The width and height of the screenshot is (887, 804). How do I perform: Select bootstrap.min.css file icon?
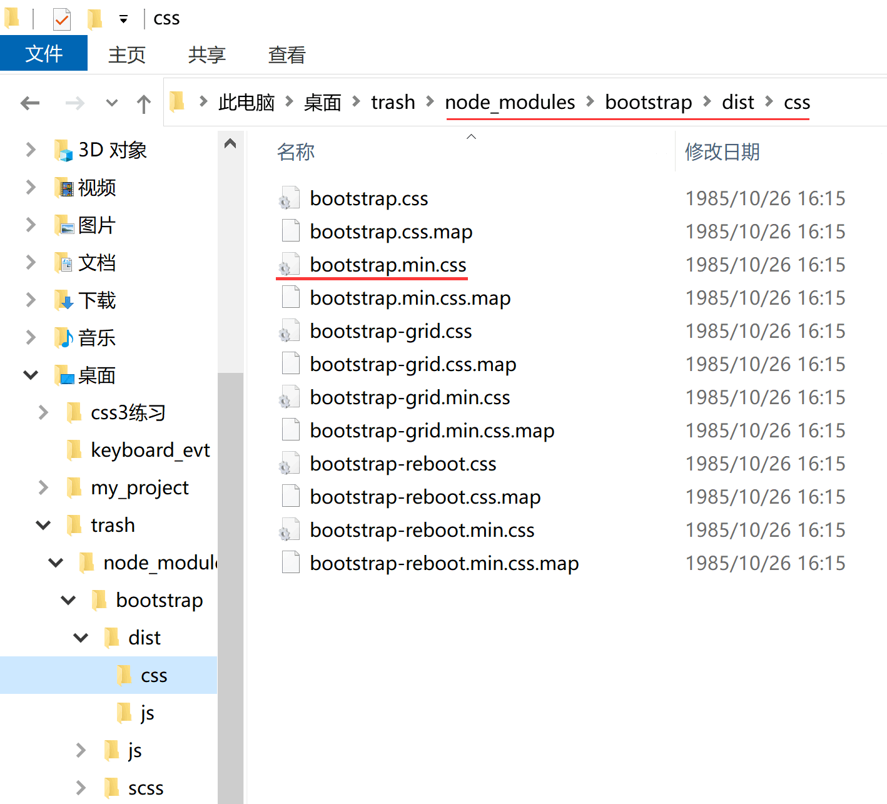click(289, 264)
